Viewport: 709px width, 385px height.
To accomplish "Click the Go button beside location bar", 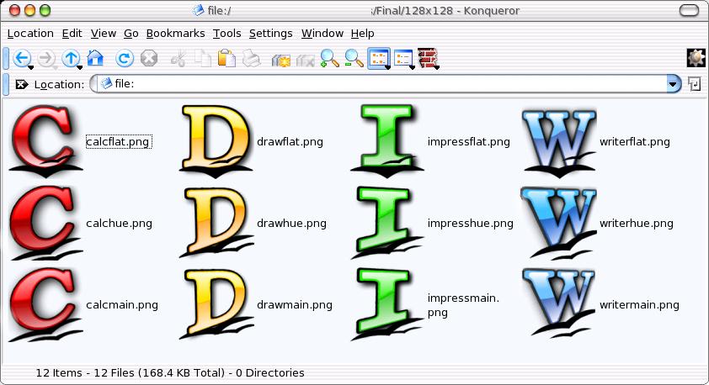I will 695,84.
